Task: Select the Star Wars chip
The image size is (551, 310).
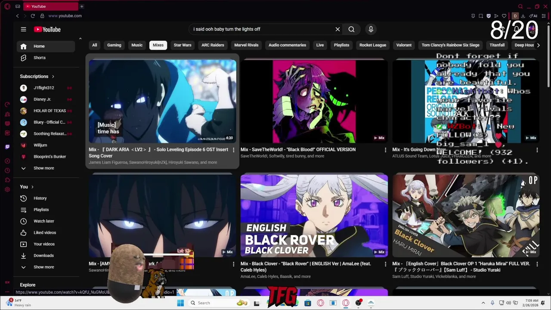Action: [x=183, y=45]
